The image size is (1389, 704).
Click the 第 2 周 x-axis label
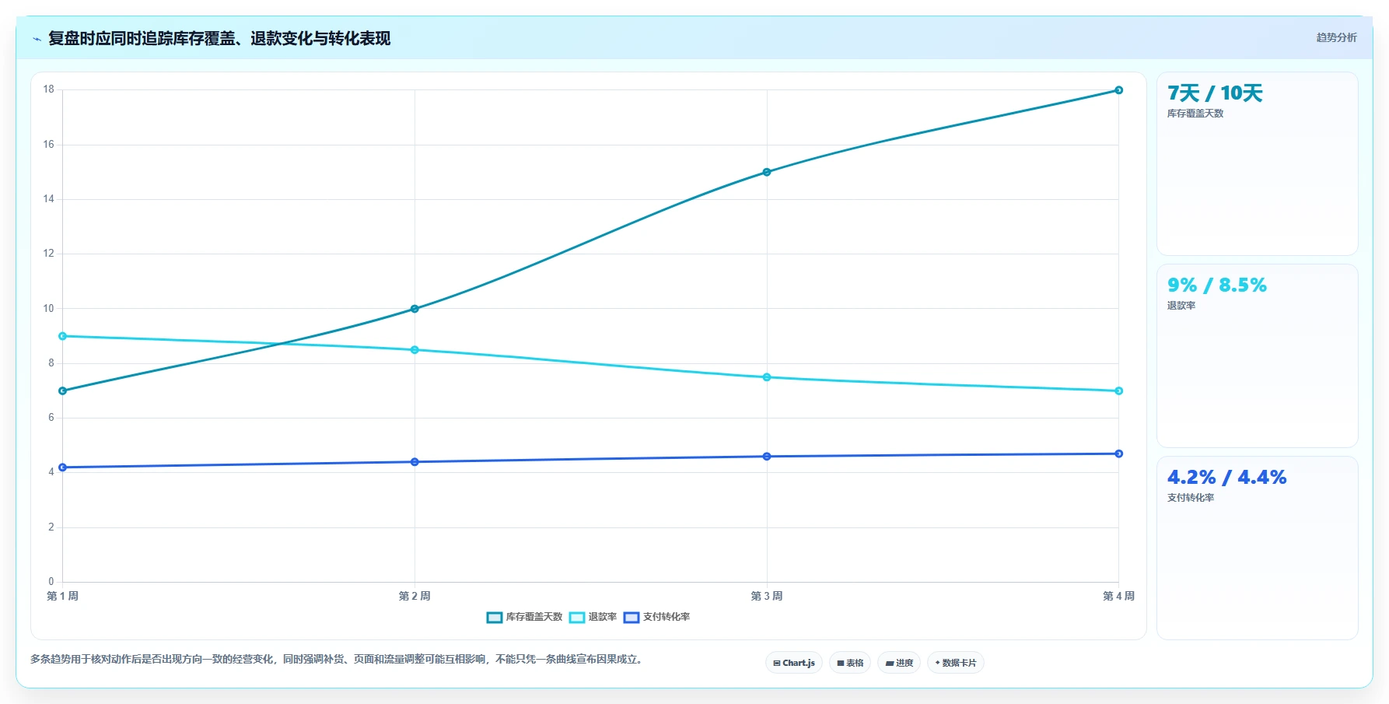pos(415,596)
